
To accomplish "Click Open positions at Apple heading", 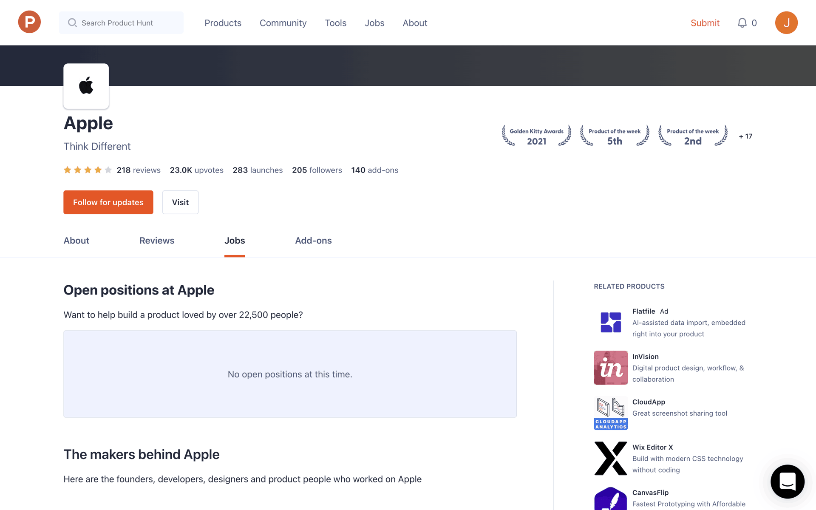I will point(139,290).
